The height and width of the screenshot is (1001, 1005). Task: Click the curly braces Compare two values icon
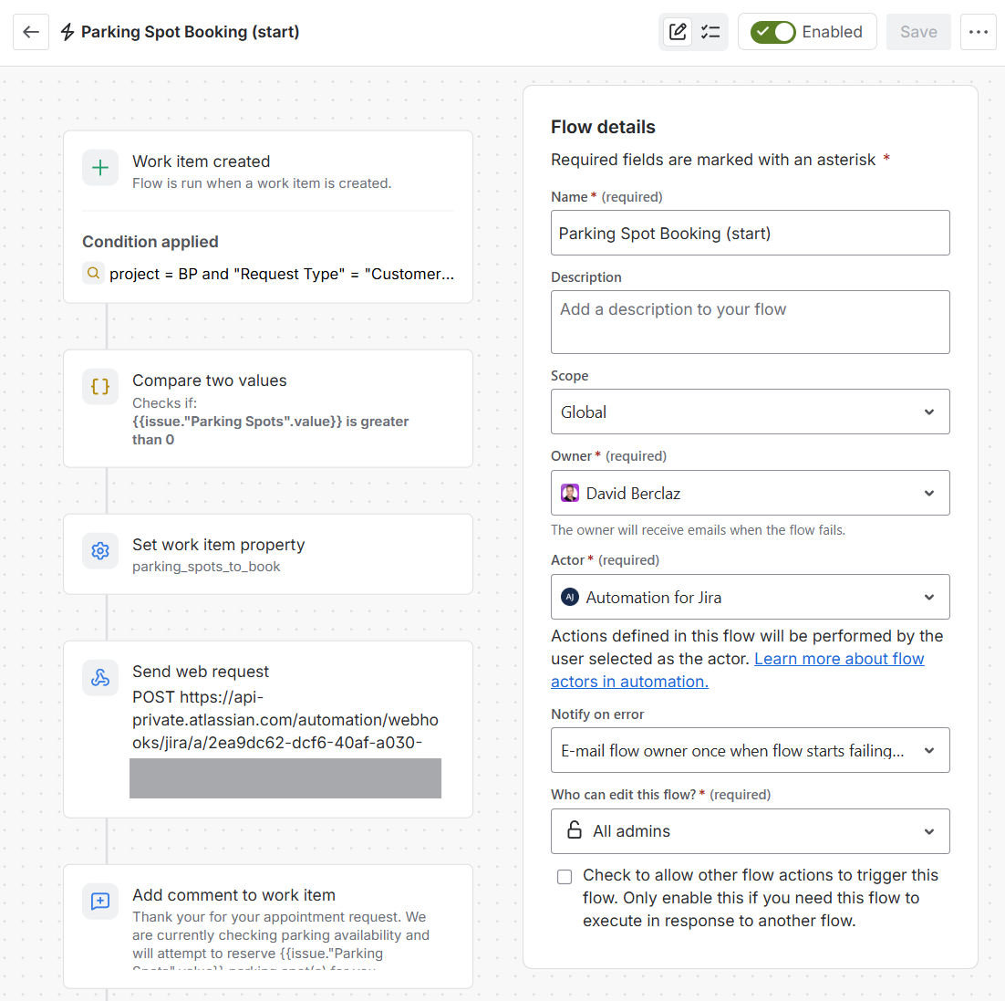pos(100,387)
